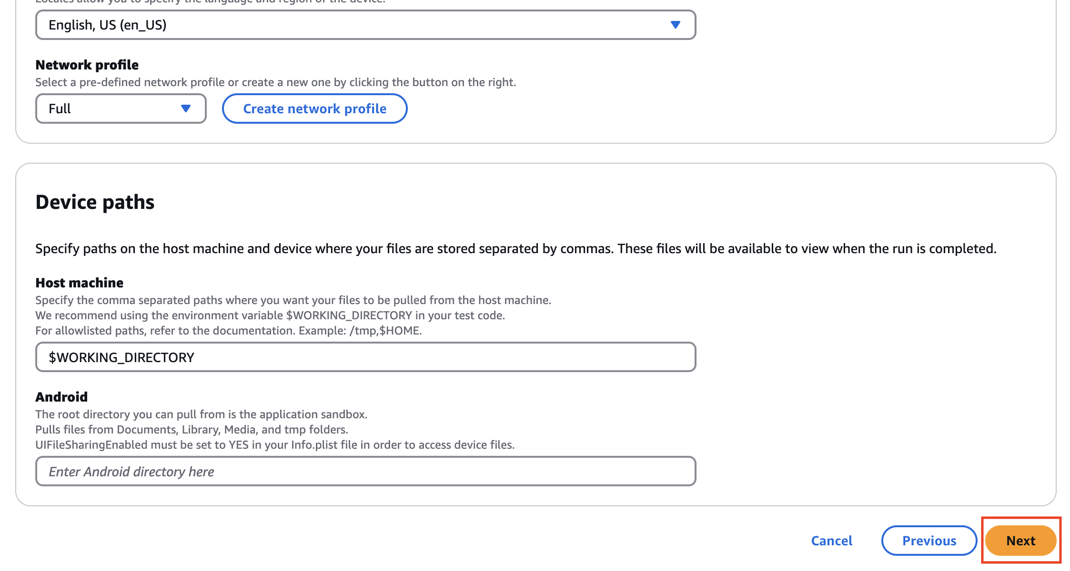Go back with the Previous button
This screenshot has height=571, width=1070.
[x=929, y=541]
